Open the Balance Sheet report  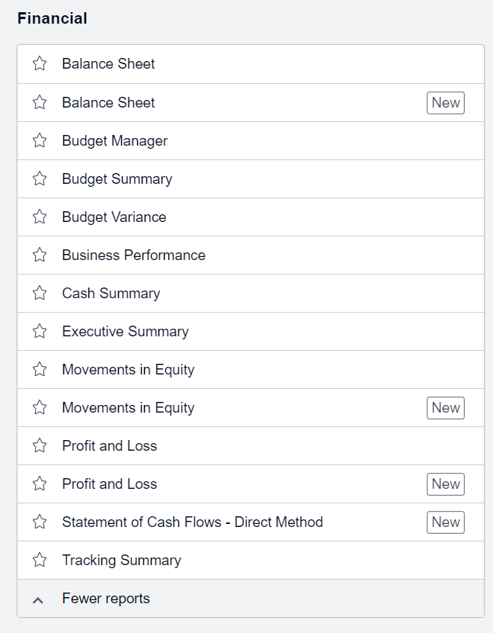click(107, 64)
